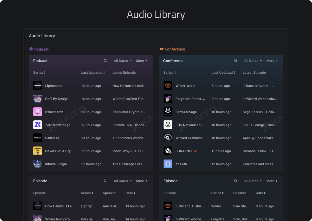Click 'Apes @ Bone Shake' latest episode
The height and width of the screenshot is (221, 312).
click(x=258, y=138)
